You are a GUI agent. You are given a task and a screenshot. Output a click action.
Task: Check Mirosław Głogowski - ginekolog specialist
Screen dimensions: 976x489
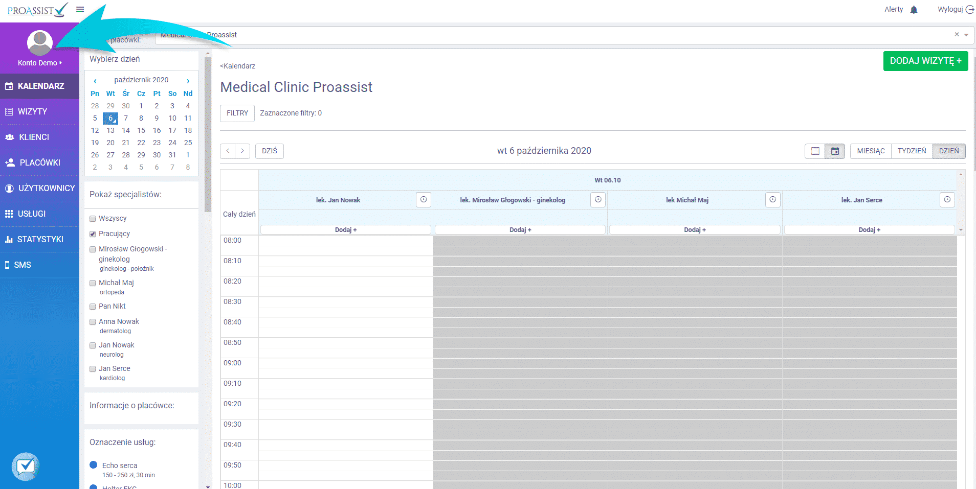pyautogui.click(x=93, y=249)
